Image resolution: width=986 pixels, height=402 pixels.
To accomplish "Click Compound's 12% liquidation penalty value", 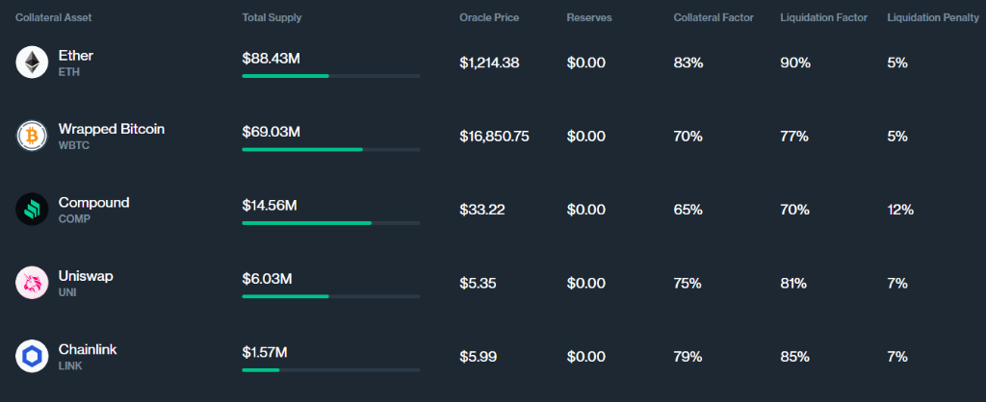I will [x=900, y=210].
